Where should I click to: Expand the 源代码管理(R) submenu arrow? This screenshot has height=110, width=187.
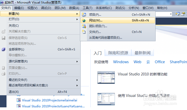77,61
